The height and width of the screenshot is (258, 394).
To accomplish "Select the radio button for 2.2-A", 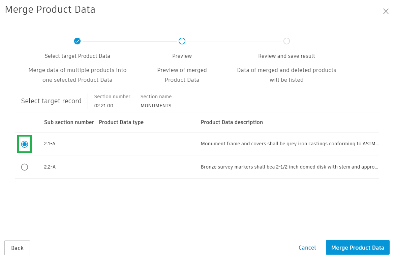I will pos(25,167).
